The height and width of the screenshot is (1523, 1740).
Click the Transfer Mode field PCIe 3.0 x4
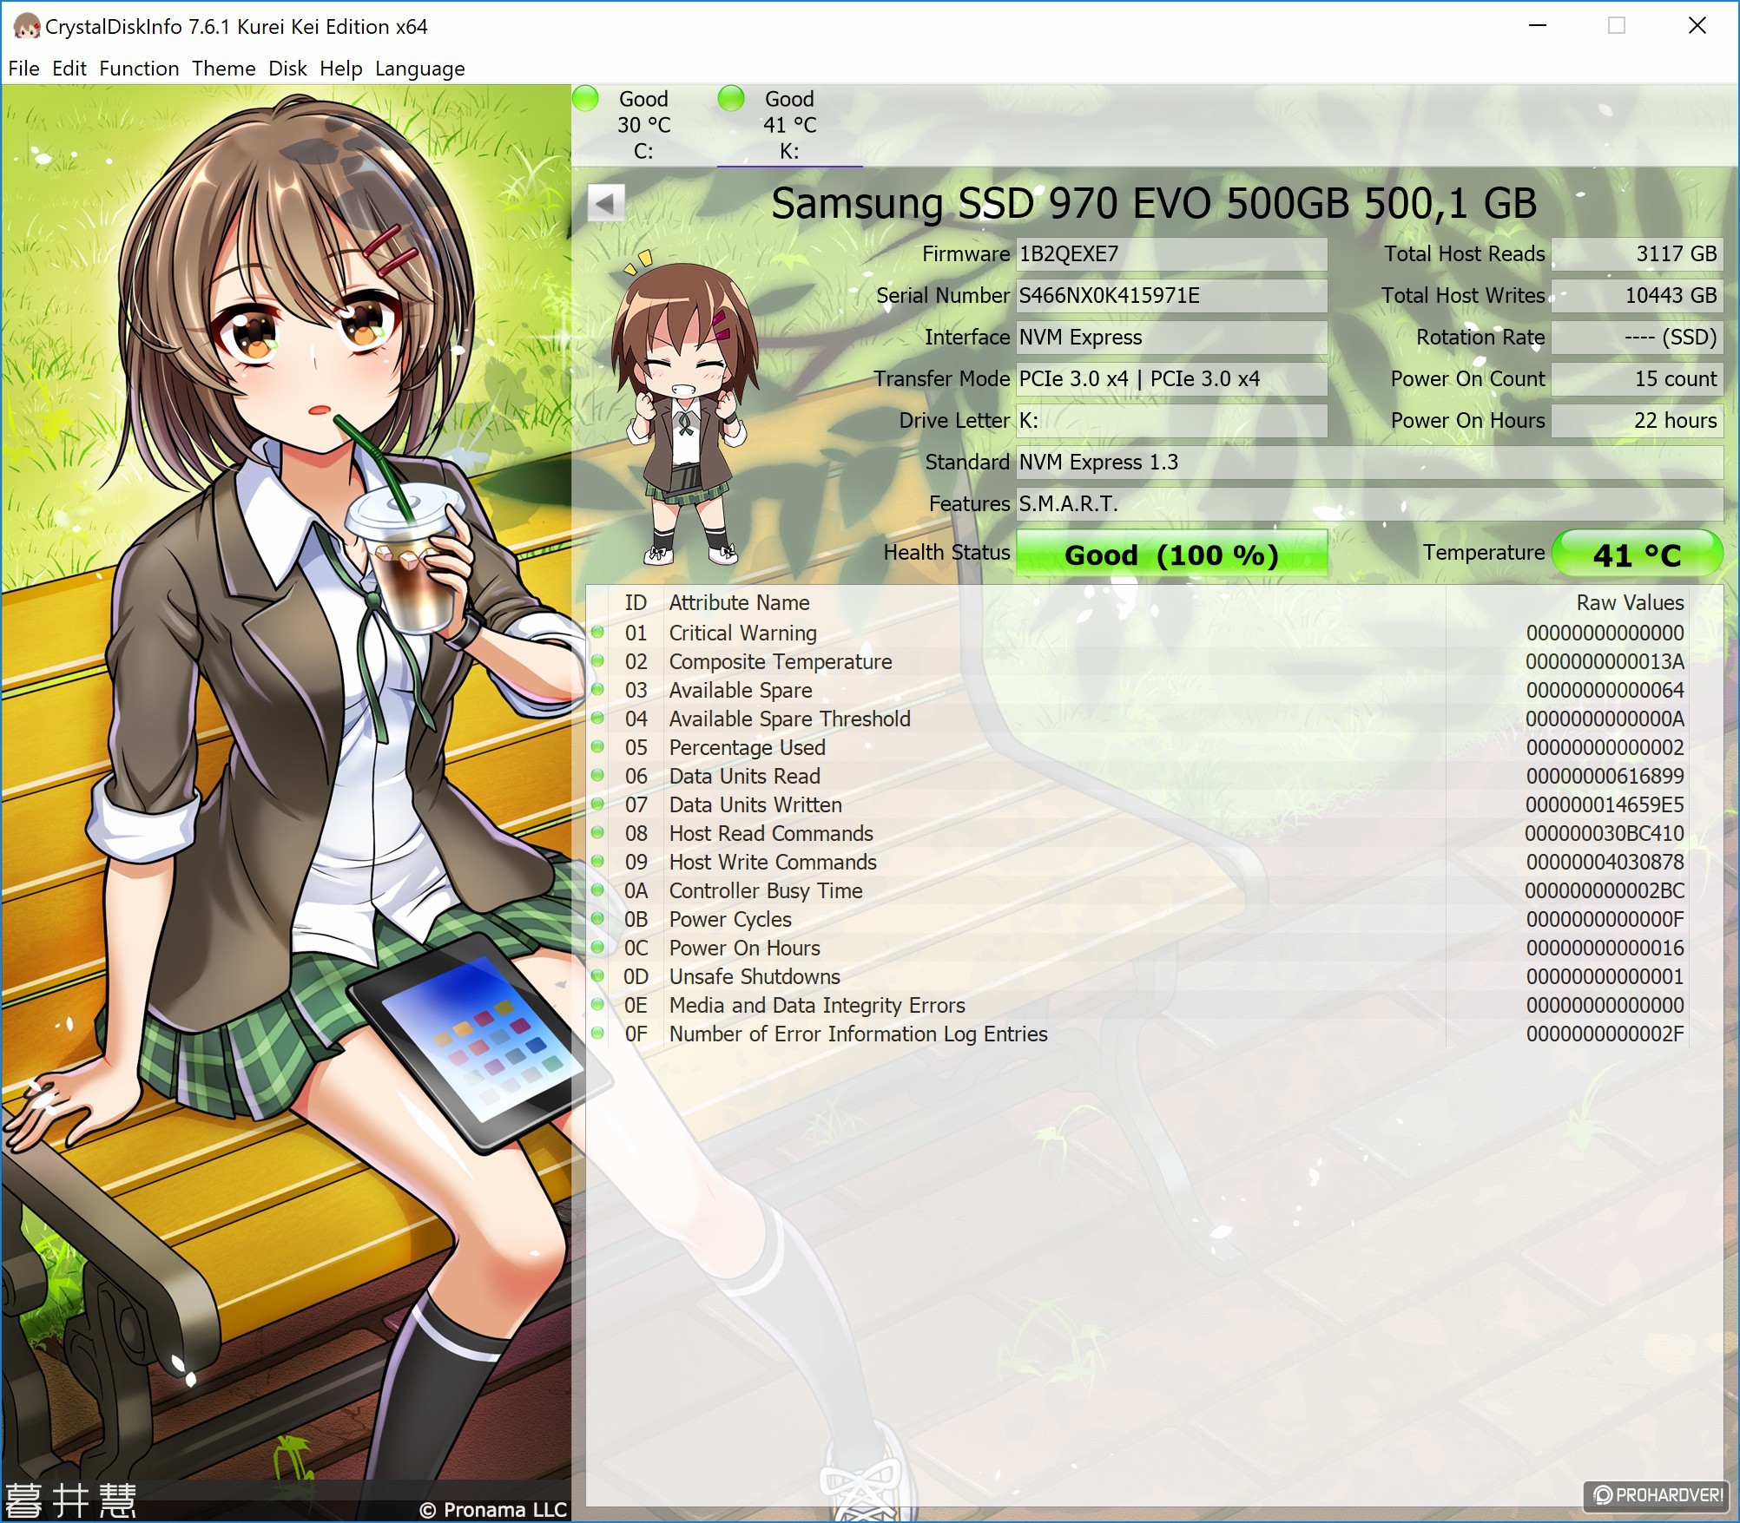click(x=1172, y=378)
